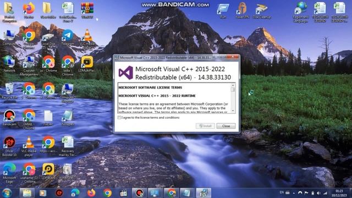Open the GMAIL Chrome shortcut

[x=29, y=119]
